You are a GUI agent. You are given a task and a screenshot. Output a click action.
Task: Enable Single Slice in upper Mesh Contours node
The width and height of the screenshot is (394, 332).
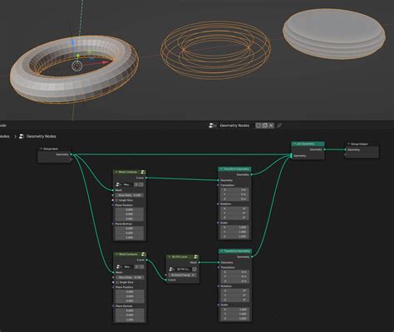click(x=116, y=200)
